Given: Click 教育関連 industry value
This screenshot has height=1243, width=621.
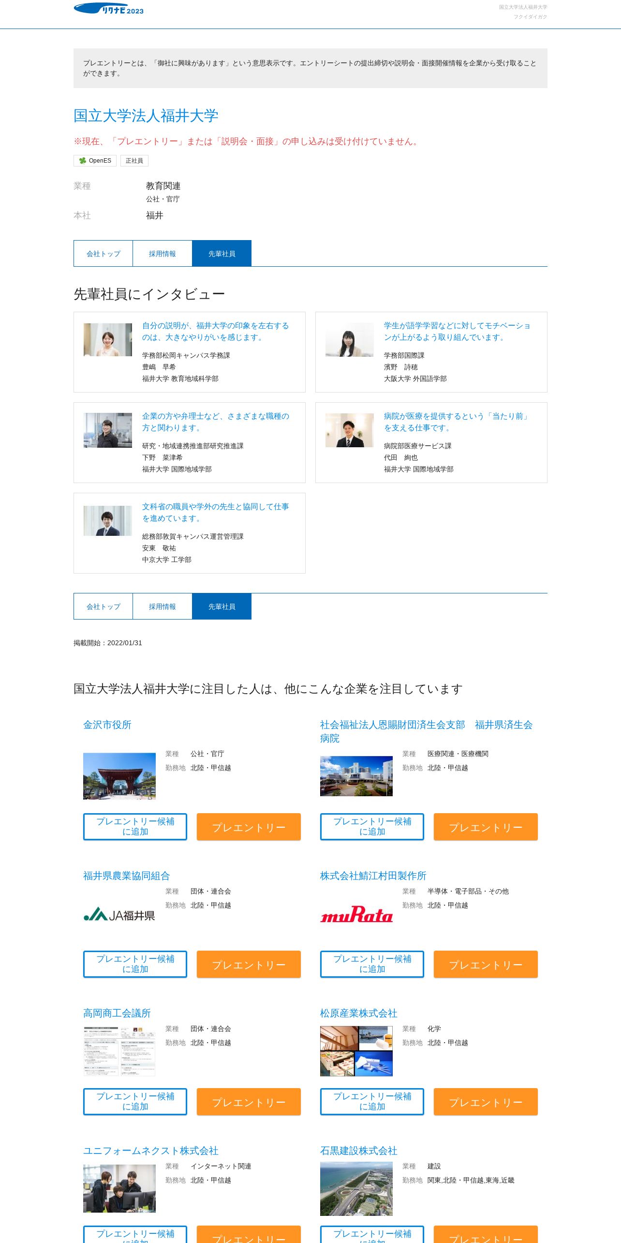Looking at the screenshot, I should pyautogui.click(x=163, y=186).
